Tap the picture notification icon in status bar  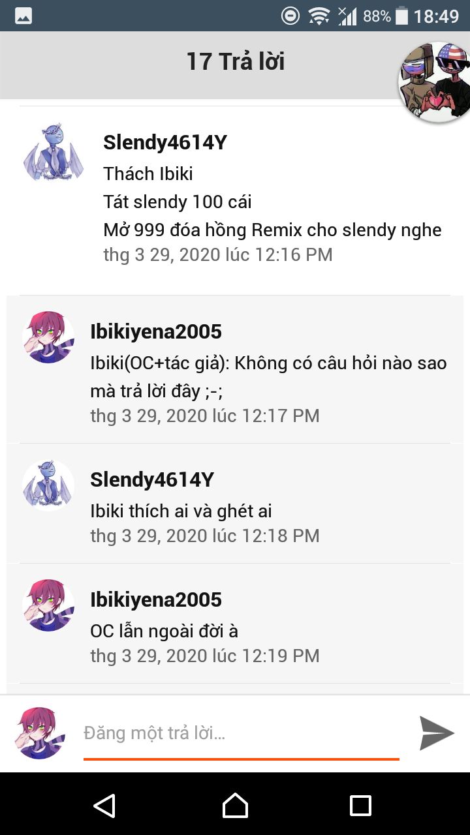pos(23,16)
